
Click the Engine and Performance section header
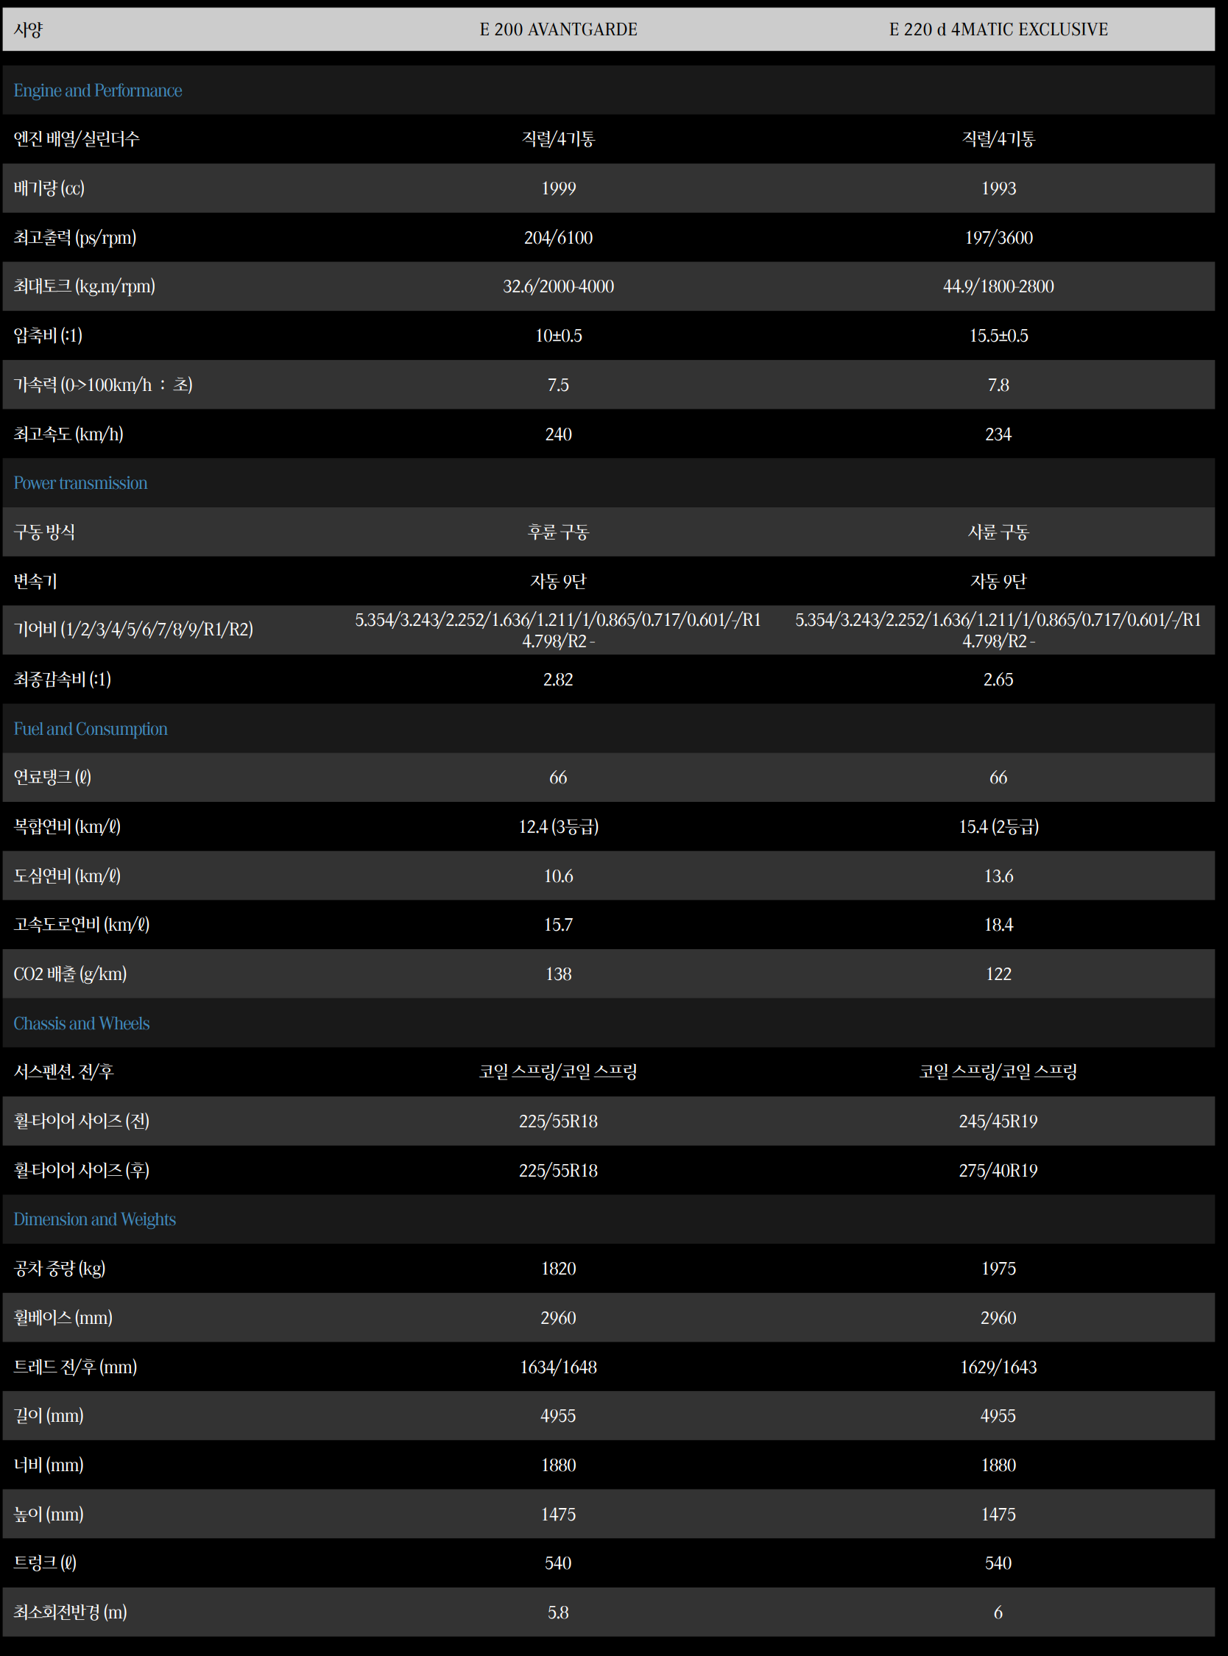(x=97, y=91)
